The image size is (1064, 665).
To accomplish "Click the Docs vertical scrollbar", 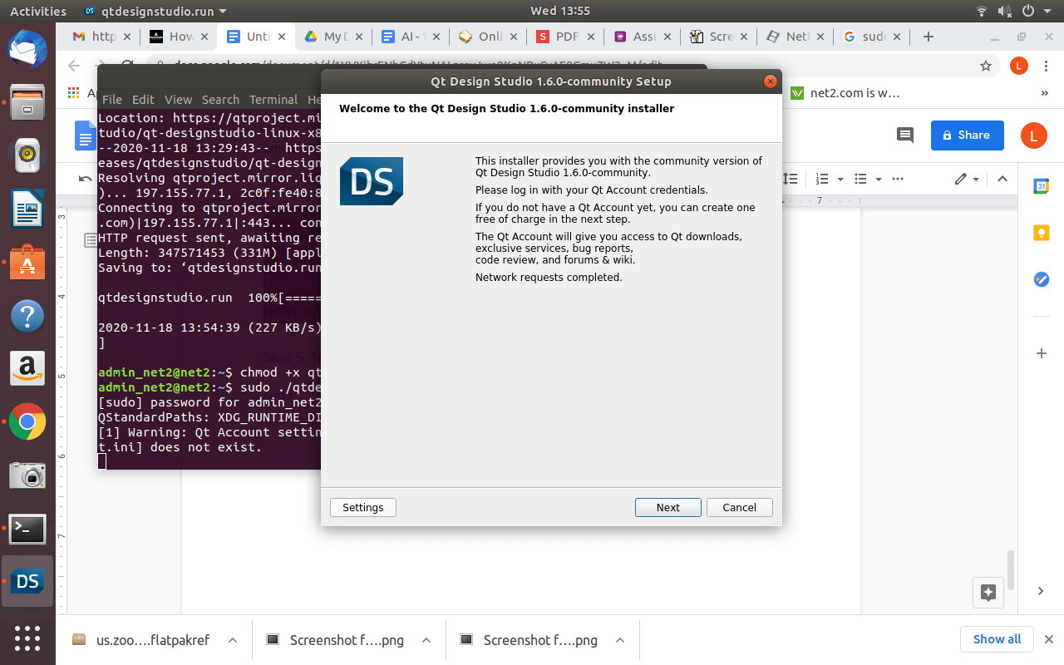I will click(1011, 570).
